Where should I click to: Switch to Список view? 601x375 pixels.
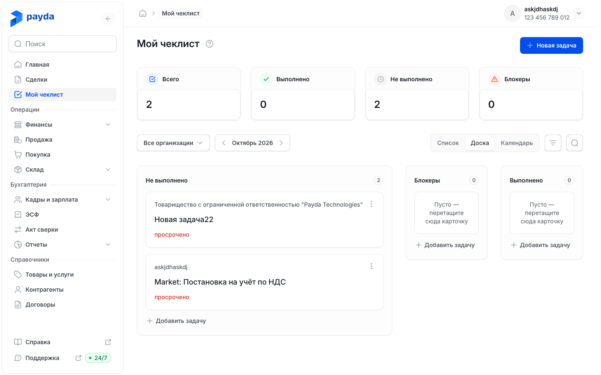point(448,143)
